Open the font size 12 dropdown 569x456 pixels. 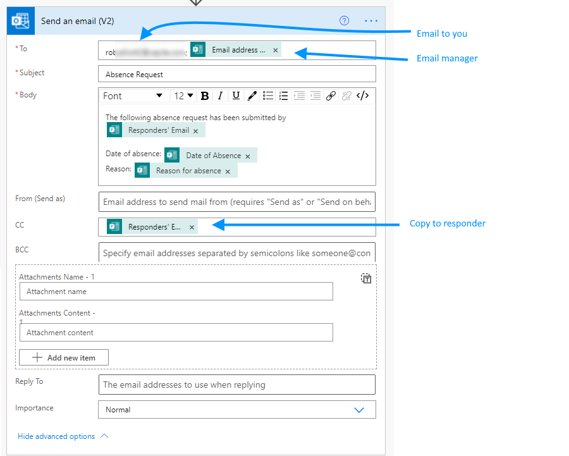click(x=183, y=96)
